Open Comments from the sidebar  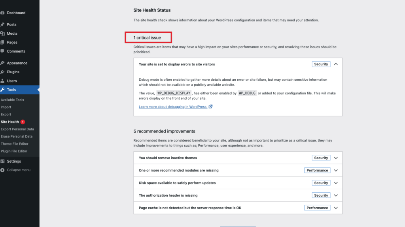[16, 51]
